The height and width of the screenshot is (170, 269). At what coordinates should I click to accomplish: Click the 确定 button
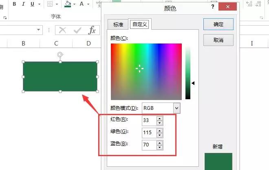(x=218, y=24)
